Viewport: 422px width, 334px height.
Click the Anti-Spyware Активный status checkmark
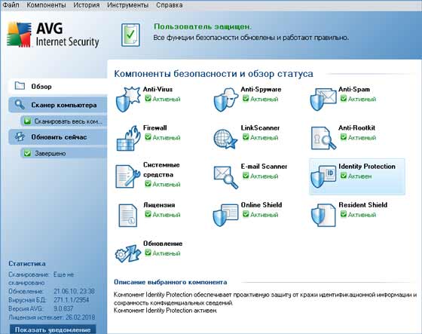[x=246, y=99]
